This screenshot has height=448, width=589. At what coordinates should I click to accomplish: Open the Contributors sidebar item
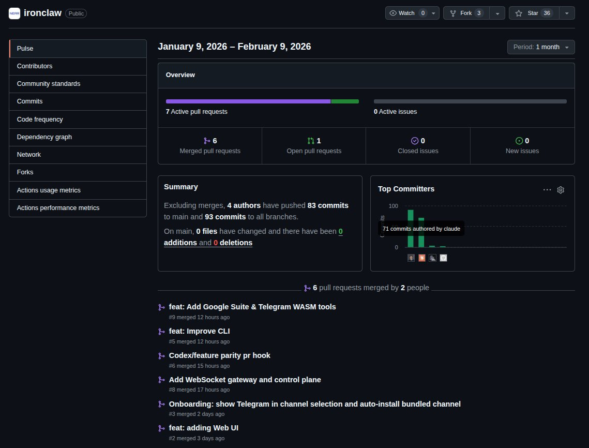(x=78, y=66)
